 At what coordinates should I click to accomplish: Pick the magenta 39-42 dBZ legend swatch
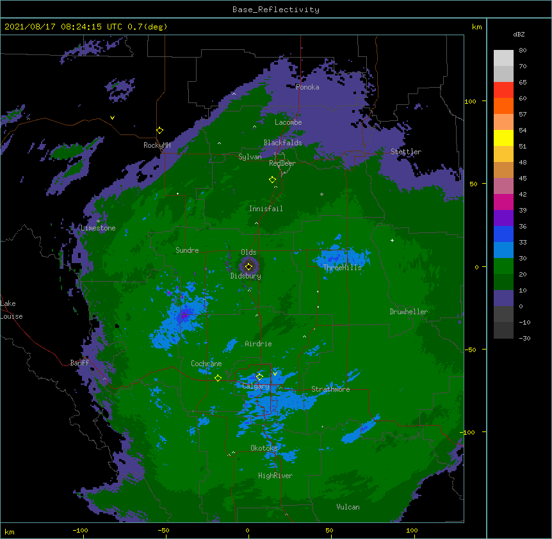tap(503, 202)
